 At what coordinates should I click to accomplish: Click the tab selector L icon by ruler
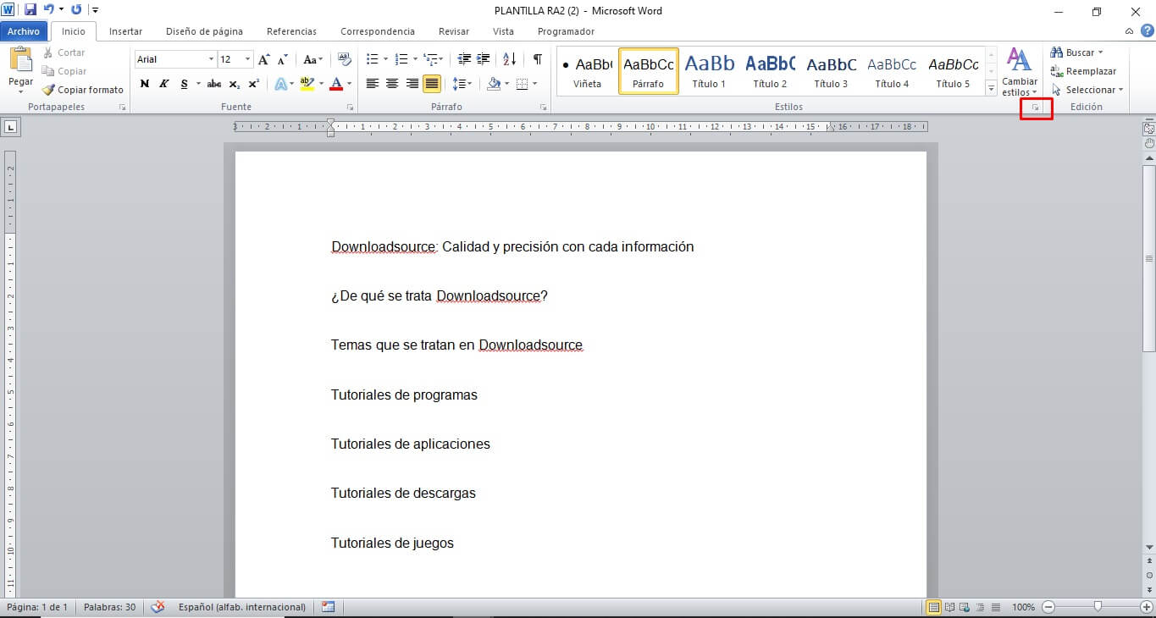pos(11,128)
